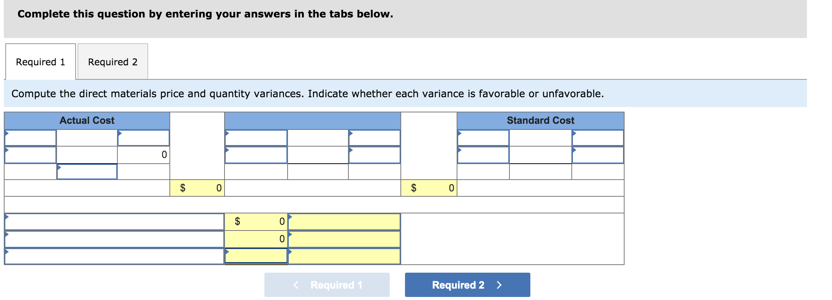Select the $0 total under Actual Cost

pos(198,187)
